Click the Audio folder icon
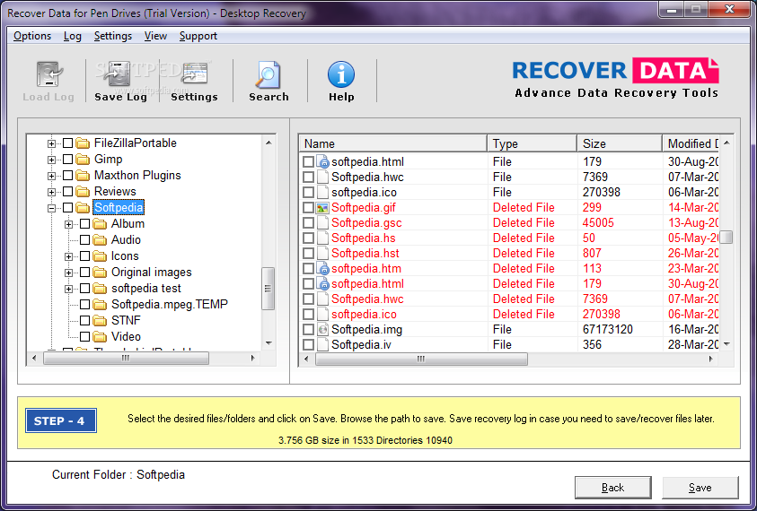The image size is (757, 511). [x=100, y=239]
